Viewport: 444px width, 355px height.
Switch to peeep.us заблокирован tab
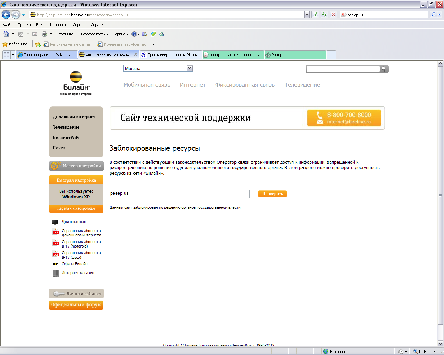pyautogui.click(x=233, y=55)
